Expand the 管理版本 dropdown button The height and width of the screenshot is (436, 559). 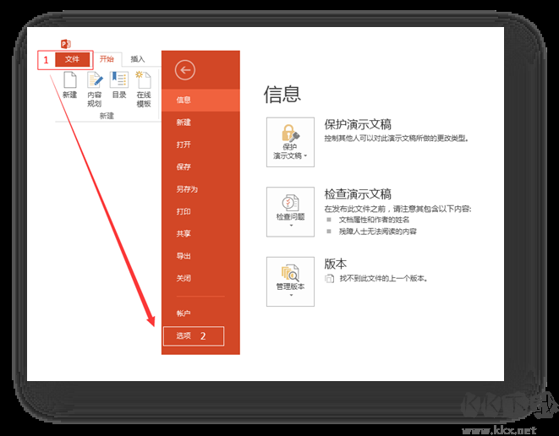point(290,281)
